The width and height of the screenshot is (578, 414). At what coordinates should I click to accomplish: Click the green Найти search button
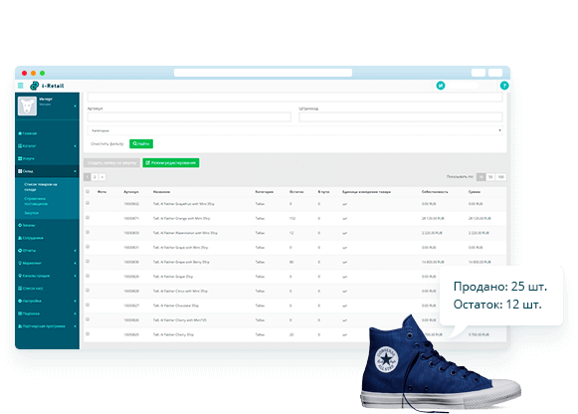point(141,143)
